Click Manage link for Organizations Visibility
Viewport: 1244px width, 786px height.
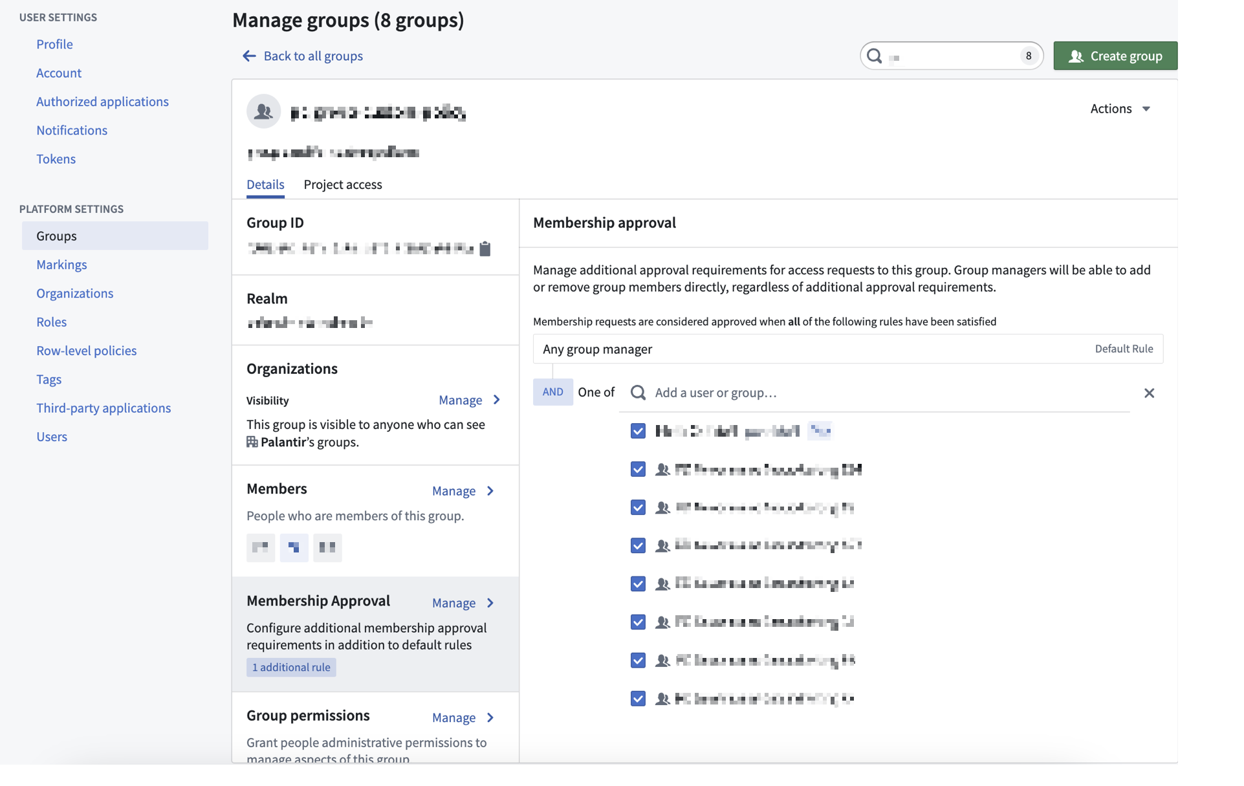tap(461, 400)
